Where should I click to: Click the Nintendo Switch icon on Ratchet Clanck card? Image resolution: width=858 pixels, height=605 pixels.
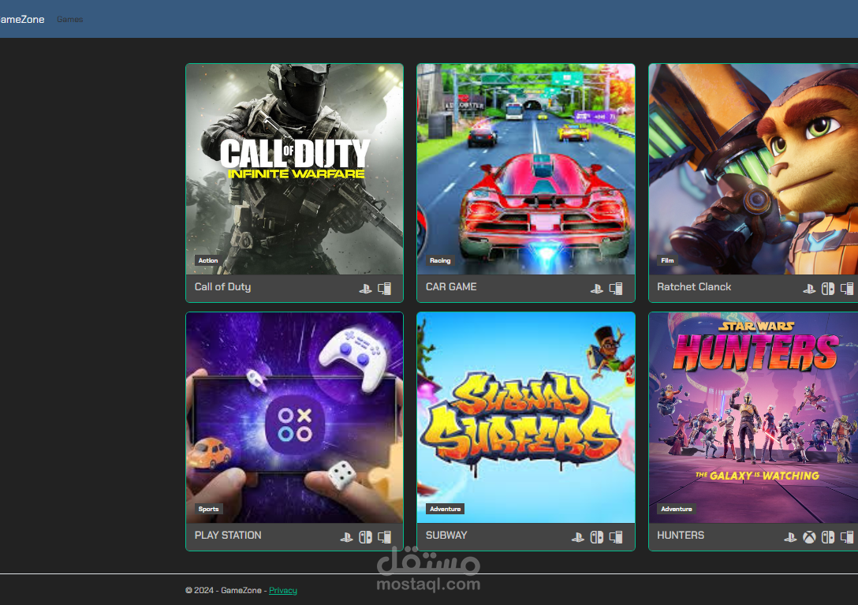point(828,289)
